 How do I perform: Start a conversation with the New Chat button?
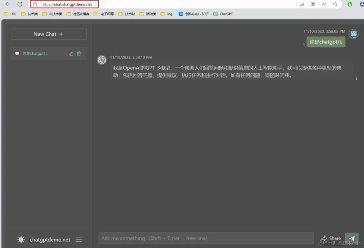click(x=49, y=34)
